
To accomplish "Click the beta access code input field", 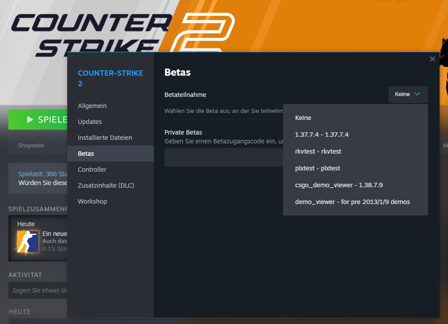I will coord(224,157).
